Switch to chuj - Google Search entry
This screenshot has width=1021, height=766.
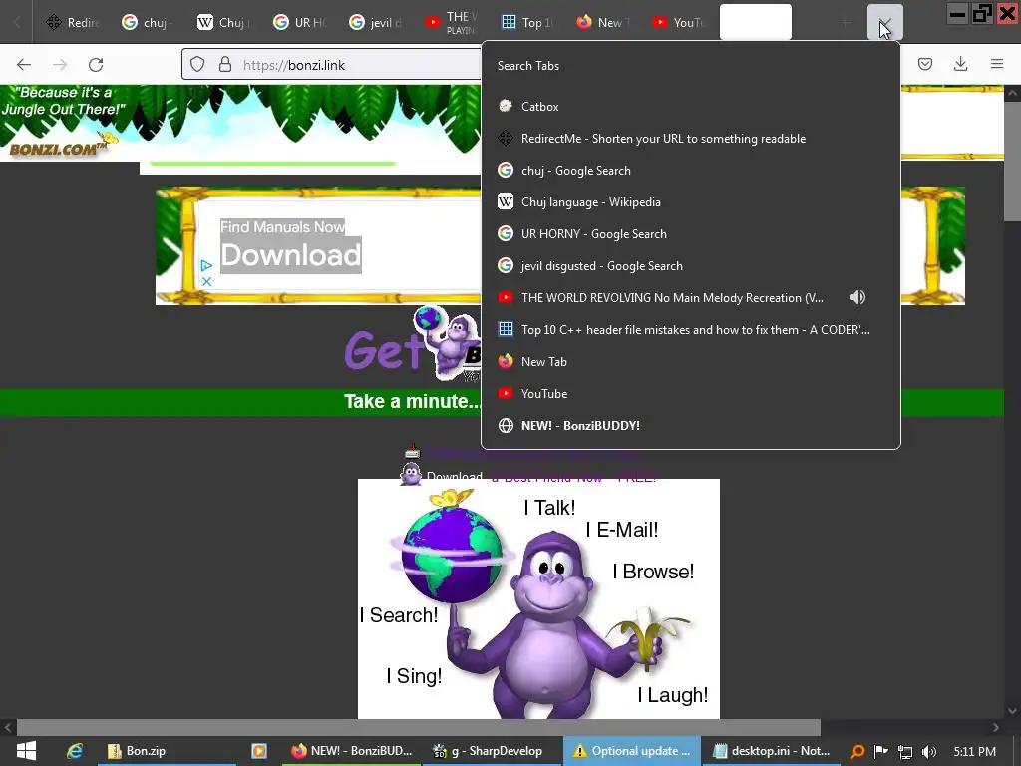click(690, 170)
